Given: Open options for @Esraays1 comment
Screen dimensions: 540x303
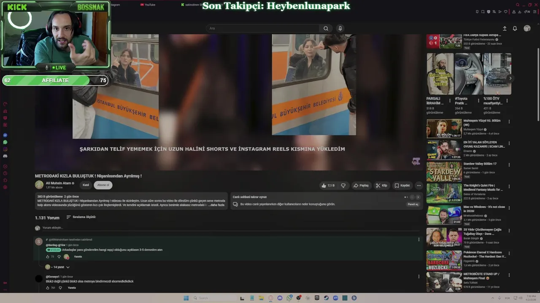Looking at the screenshot, I should [x=419, y=276].
